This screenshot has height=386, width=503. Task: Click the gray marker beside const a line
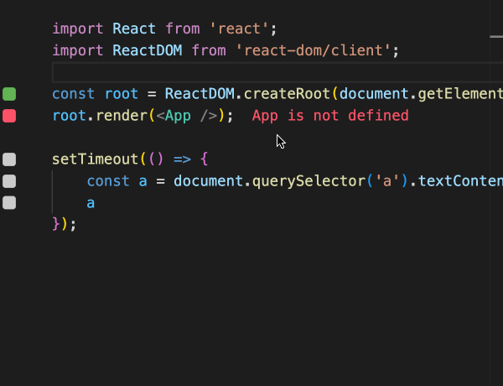(x=9, y=181)
